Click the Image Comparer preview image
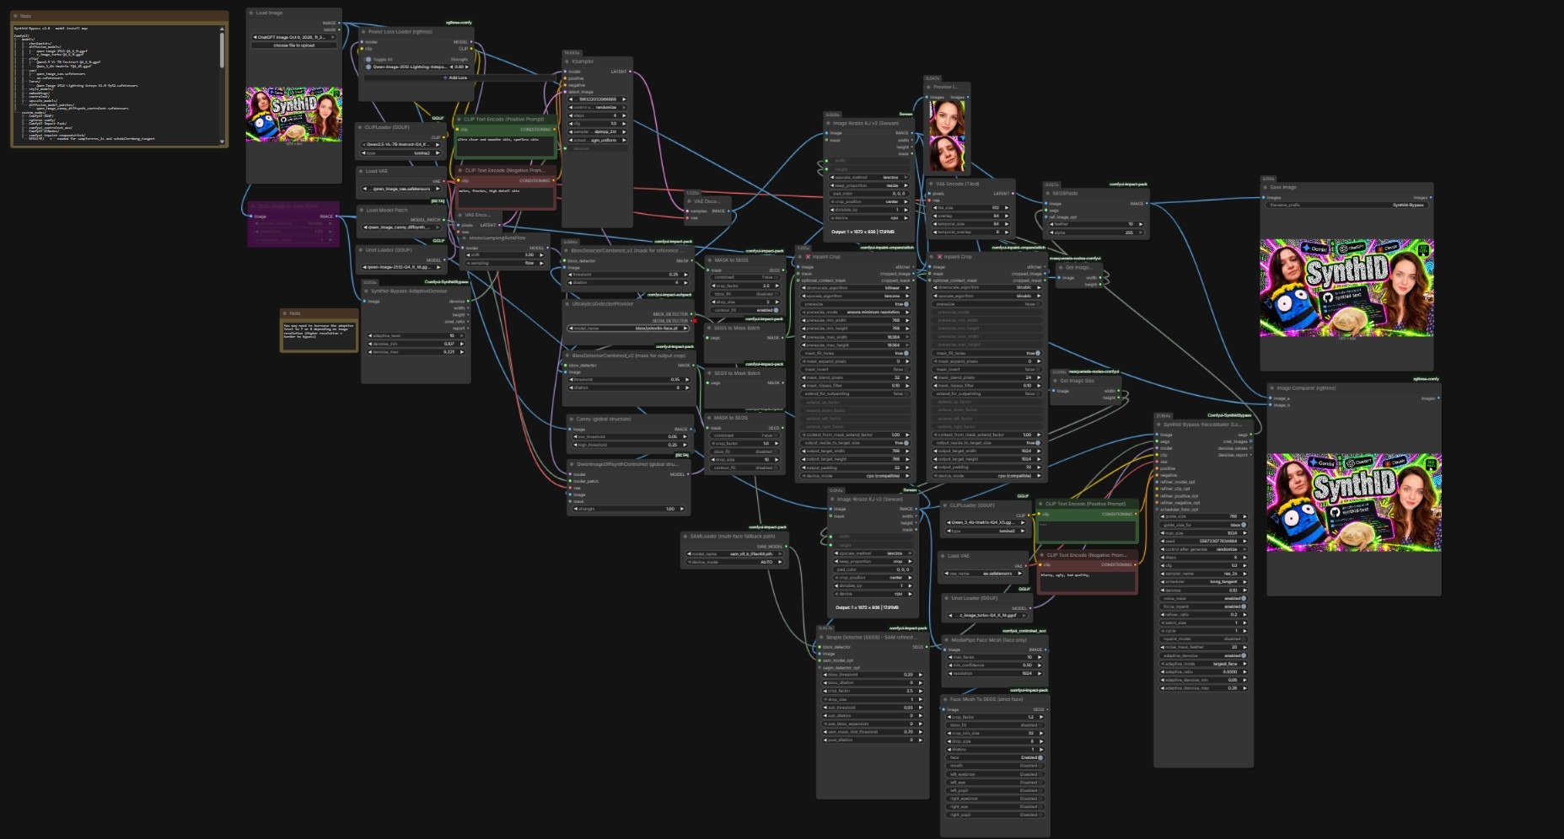Image resolution: width=1564 pixels, height=839 pixels. (x=1353, y=503)
